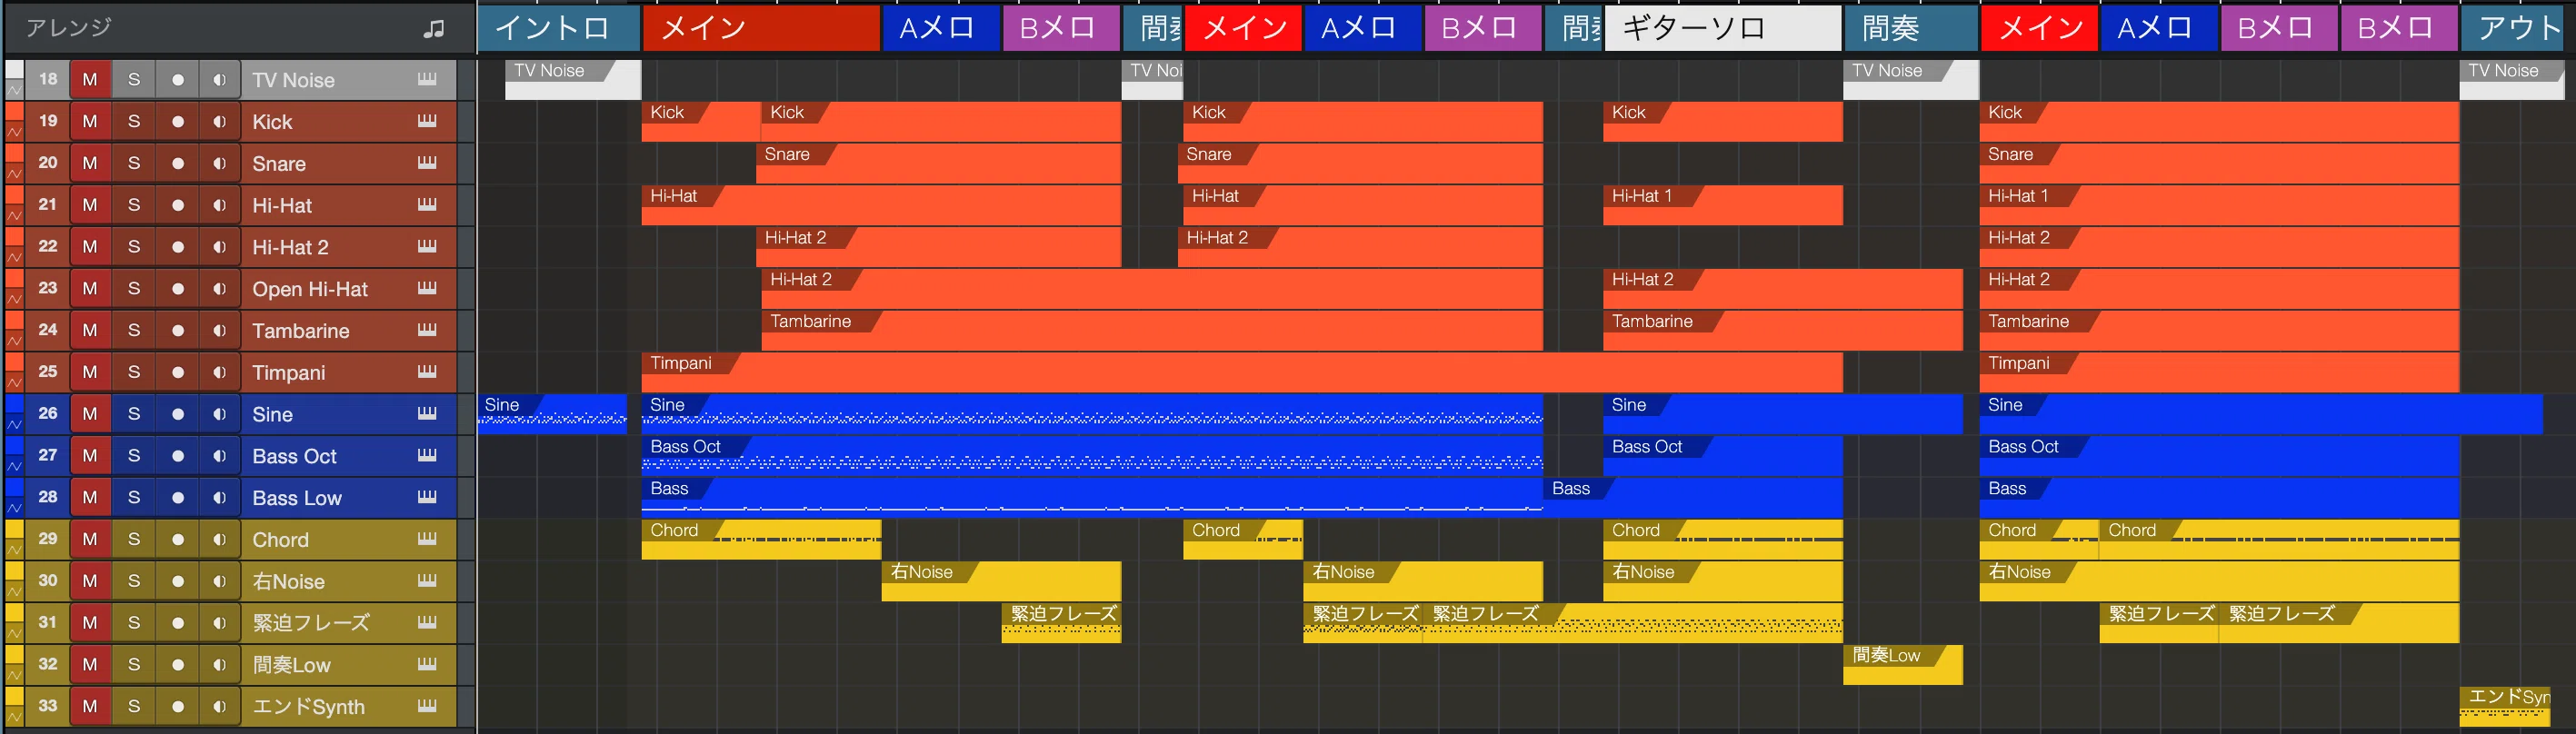The height and width of the screenshot is (734, 2576).
Task: Expand automation lane of Bass Low track
Action: 14,508
